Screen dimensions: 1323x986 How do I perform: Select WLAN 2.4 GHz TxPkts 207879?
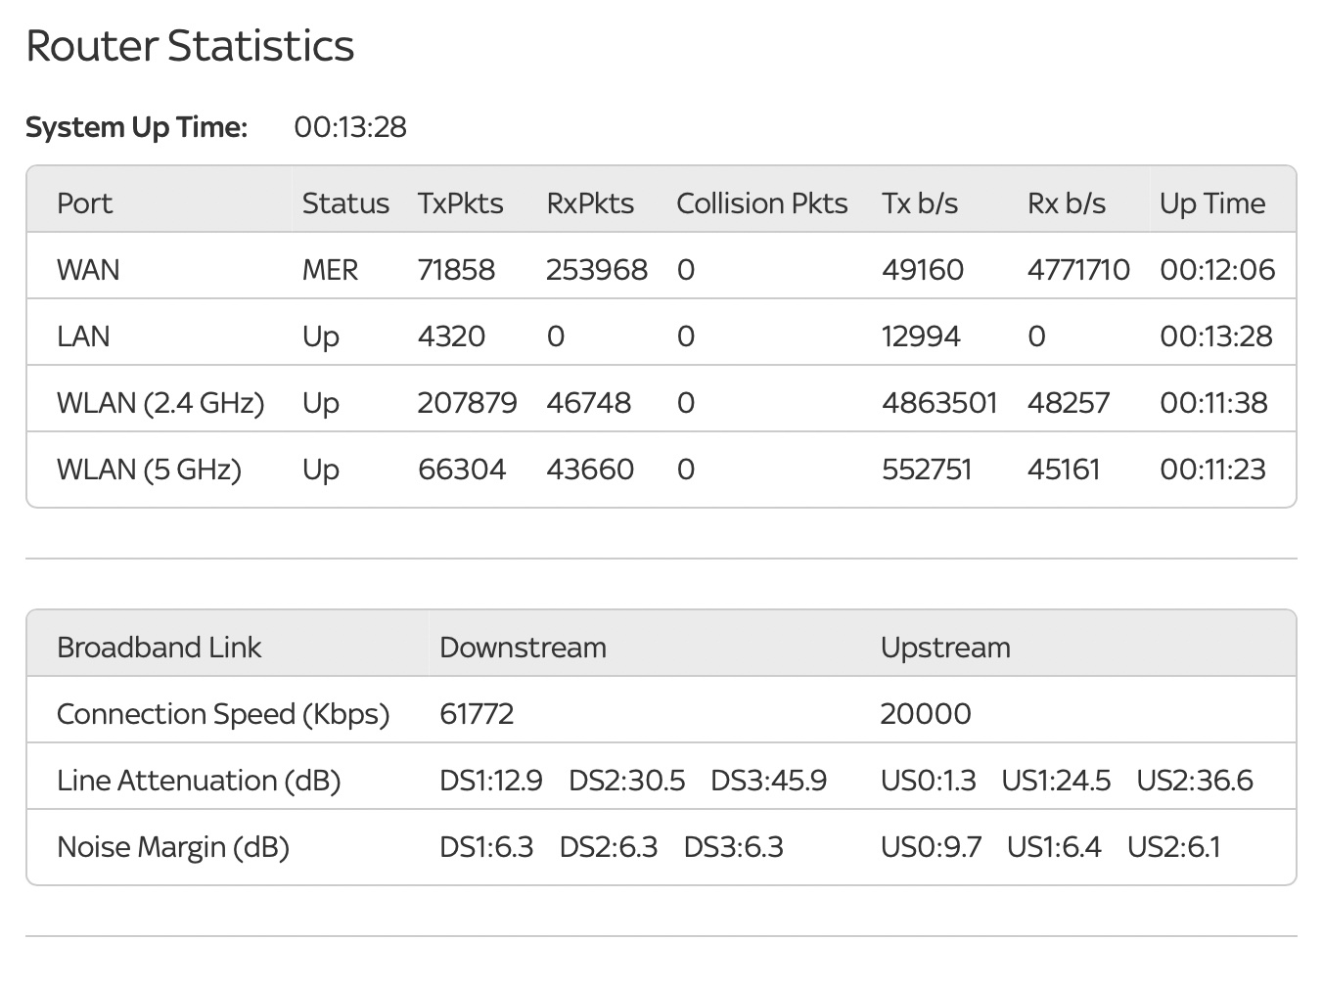click(x=467, y=403)
